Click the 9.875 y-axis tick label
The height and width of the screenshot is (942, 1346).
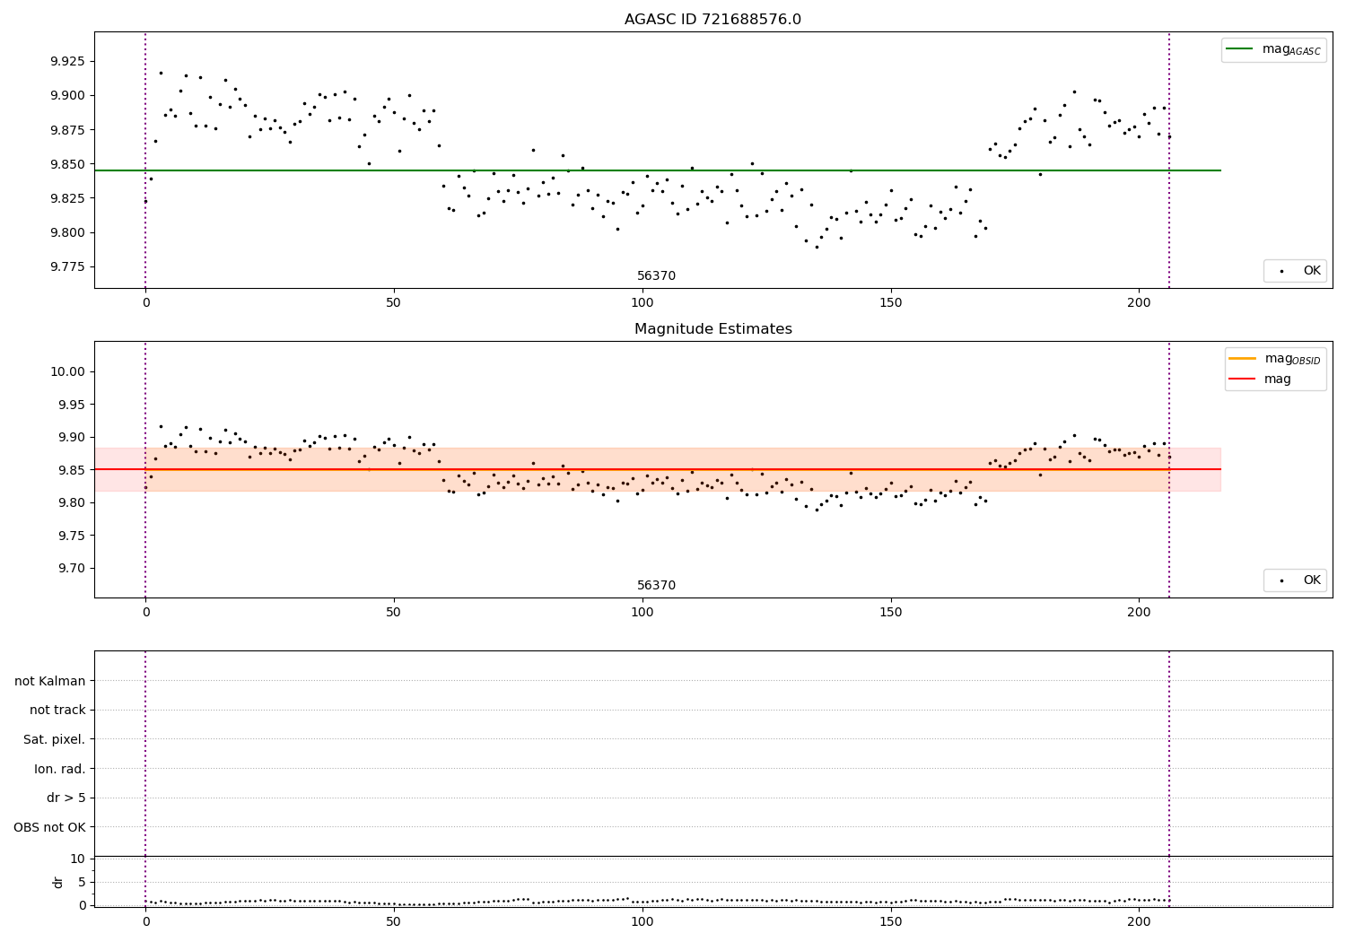[67, 130]
